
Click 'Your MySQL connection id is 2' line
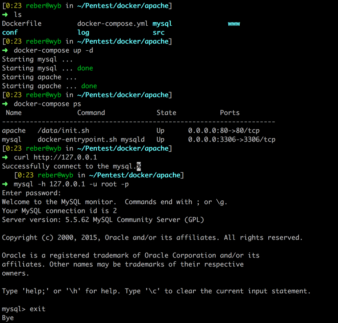[x=59, y=211]
